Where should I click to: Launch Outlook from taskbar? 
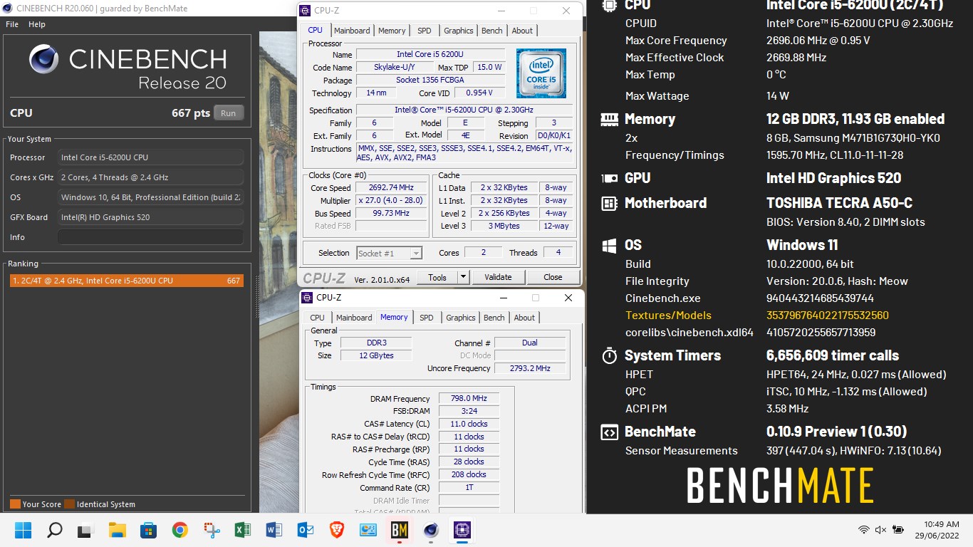tap(305, 530)
